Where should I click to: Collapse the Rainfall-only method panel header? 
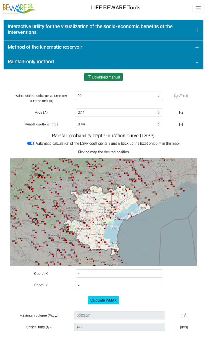[x=103, y=62]
